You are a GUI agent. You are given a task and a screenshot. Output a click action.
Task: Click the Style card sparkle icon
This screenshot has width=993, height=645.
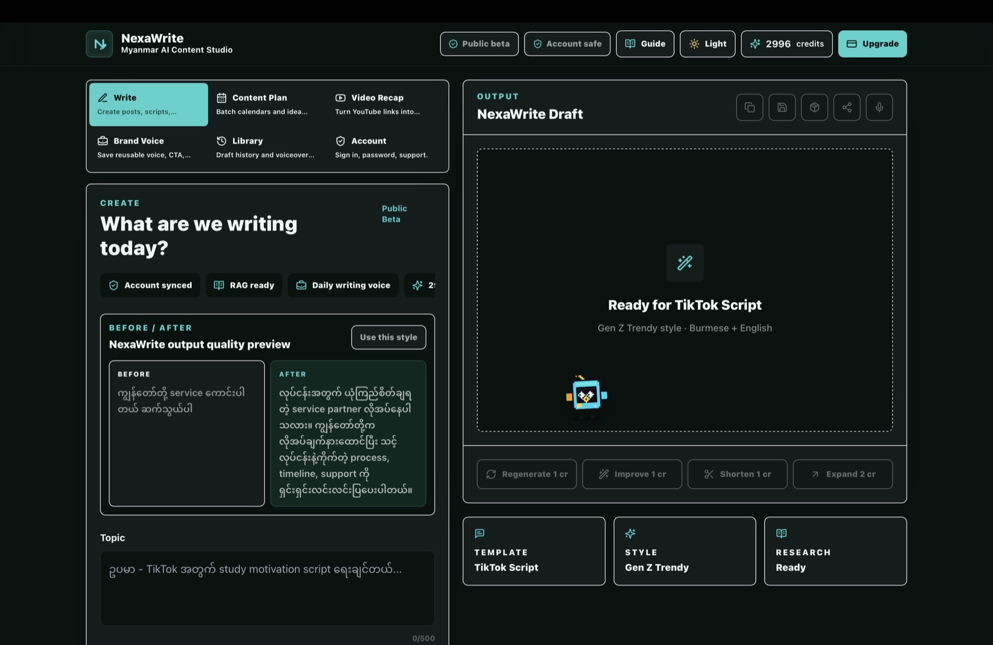pyautogui.click(x=630, y=533)
